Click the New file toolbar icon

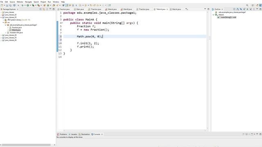click(2, 5)
